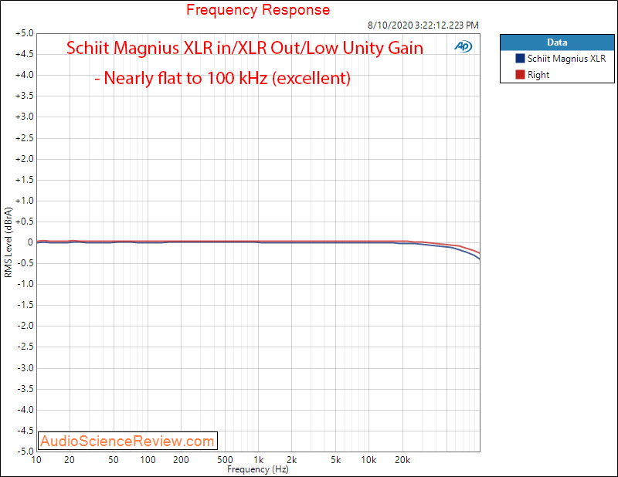
Task: Click the -5.0 y-axis tick label
Action: click(x=25, y=451)
